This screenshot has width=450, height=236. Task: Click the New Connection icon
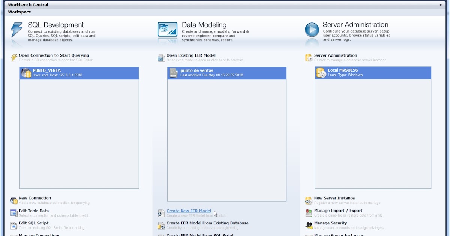(13, 200)
